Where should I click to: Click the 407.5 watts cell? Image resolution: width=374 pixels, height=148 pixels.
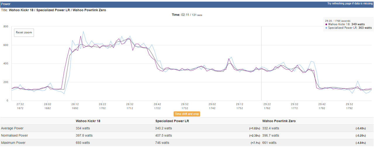point(164,135)
